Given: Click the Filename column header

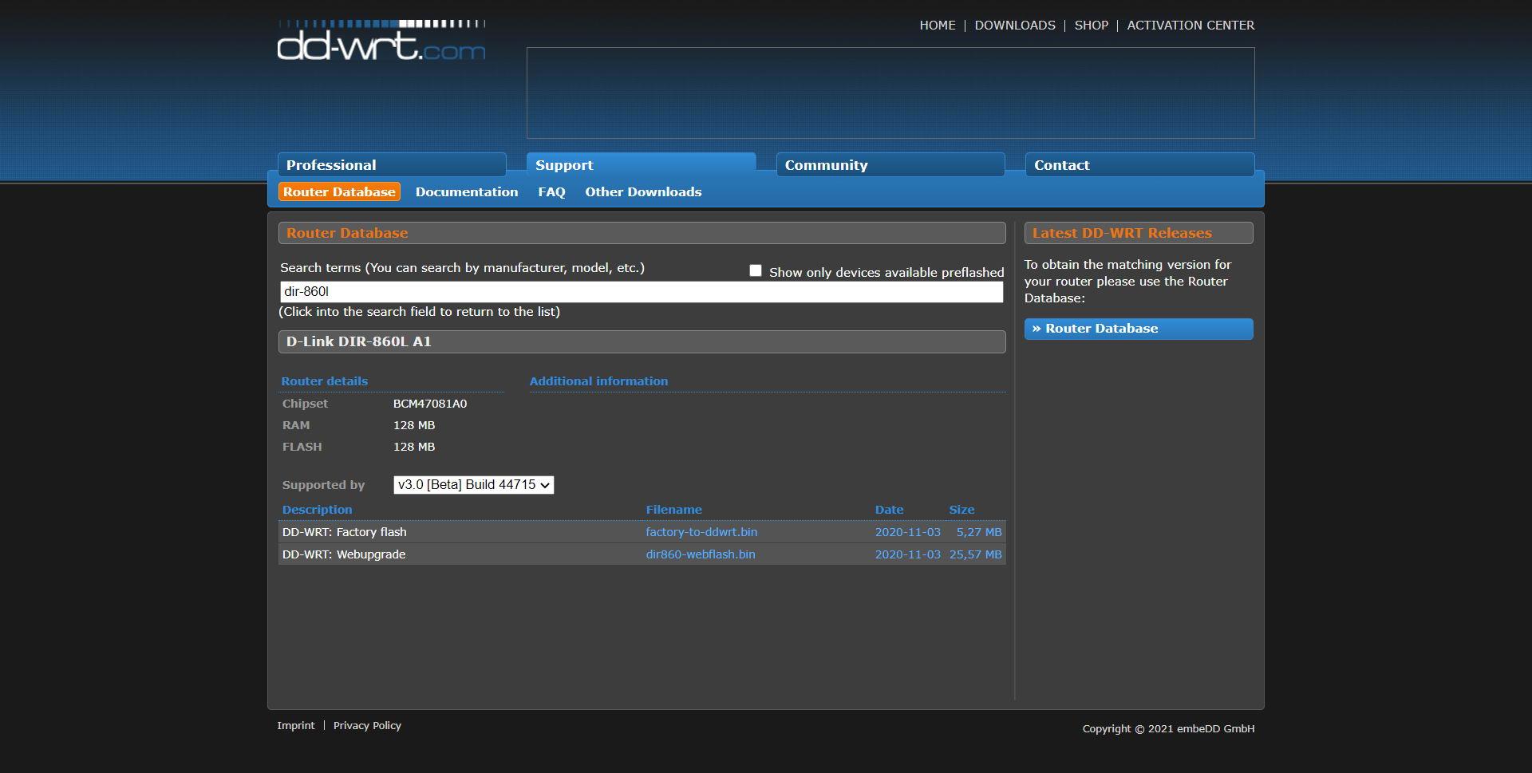Looking at the screenshot, I should (673, 510).
